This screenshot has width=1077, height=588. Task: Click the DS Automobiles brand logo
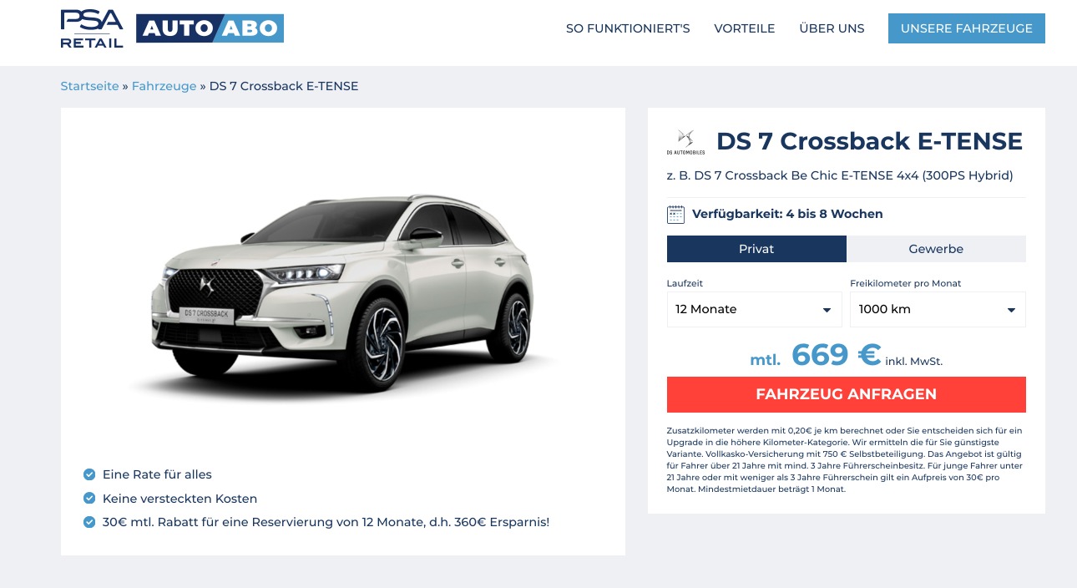pos(685,142)
